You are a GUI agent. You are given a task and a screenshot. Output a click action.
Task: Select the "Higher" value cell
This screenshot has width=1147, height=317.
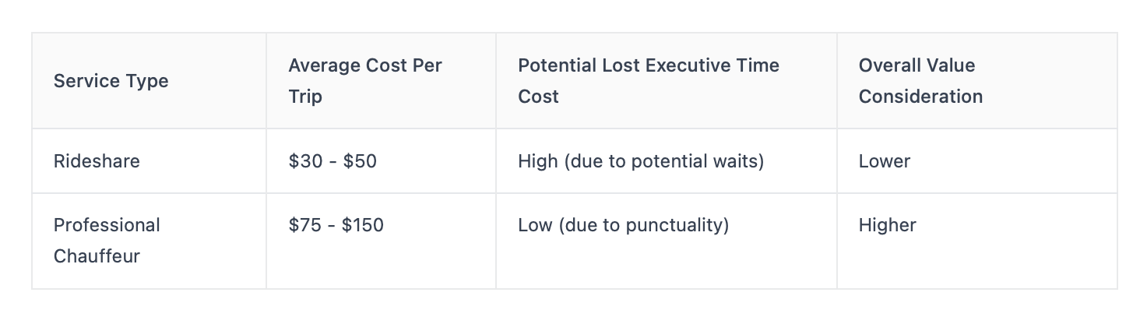coord(888,225)
